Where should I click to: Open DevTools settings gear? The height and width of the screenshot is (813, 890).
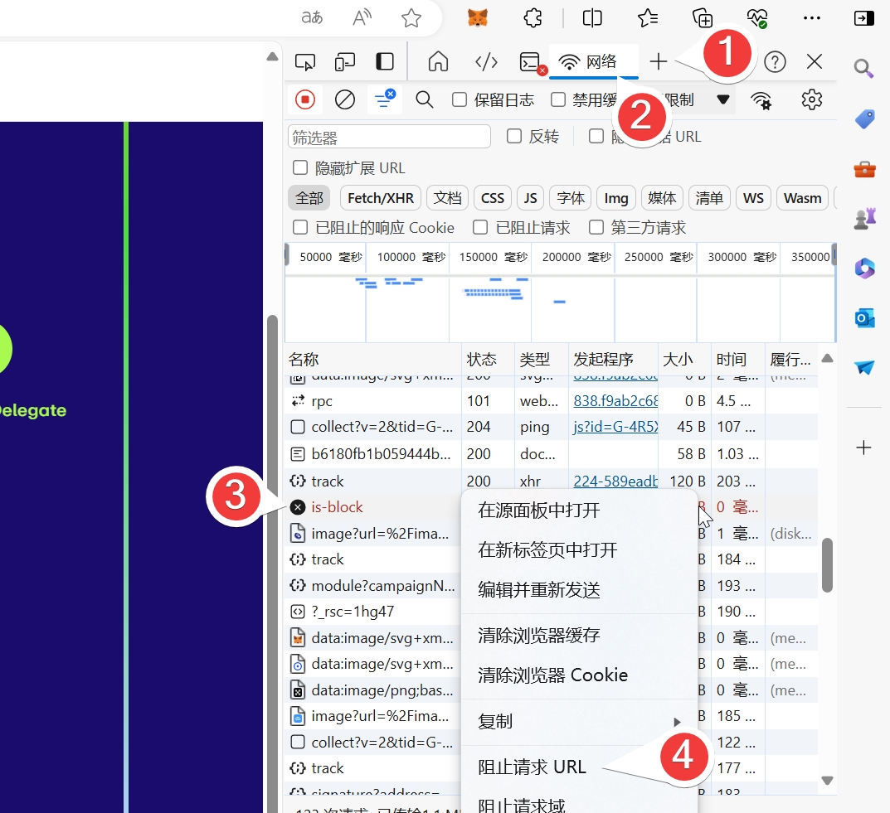click(811, 100)
